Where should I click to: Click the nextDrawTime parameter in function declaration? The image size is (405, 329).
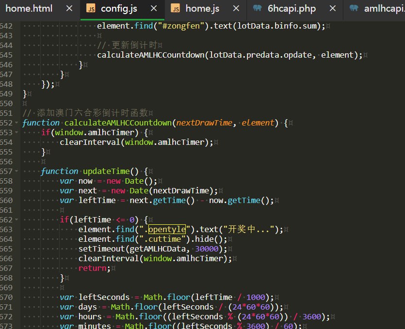click(x=204, y=123)
